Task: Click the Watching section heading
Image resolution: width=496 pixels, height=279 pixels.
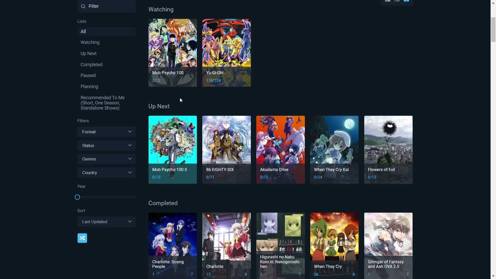Action: pyautogui.click(x=161, y=9)
